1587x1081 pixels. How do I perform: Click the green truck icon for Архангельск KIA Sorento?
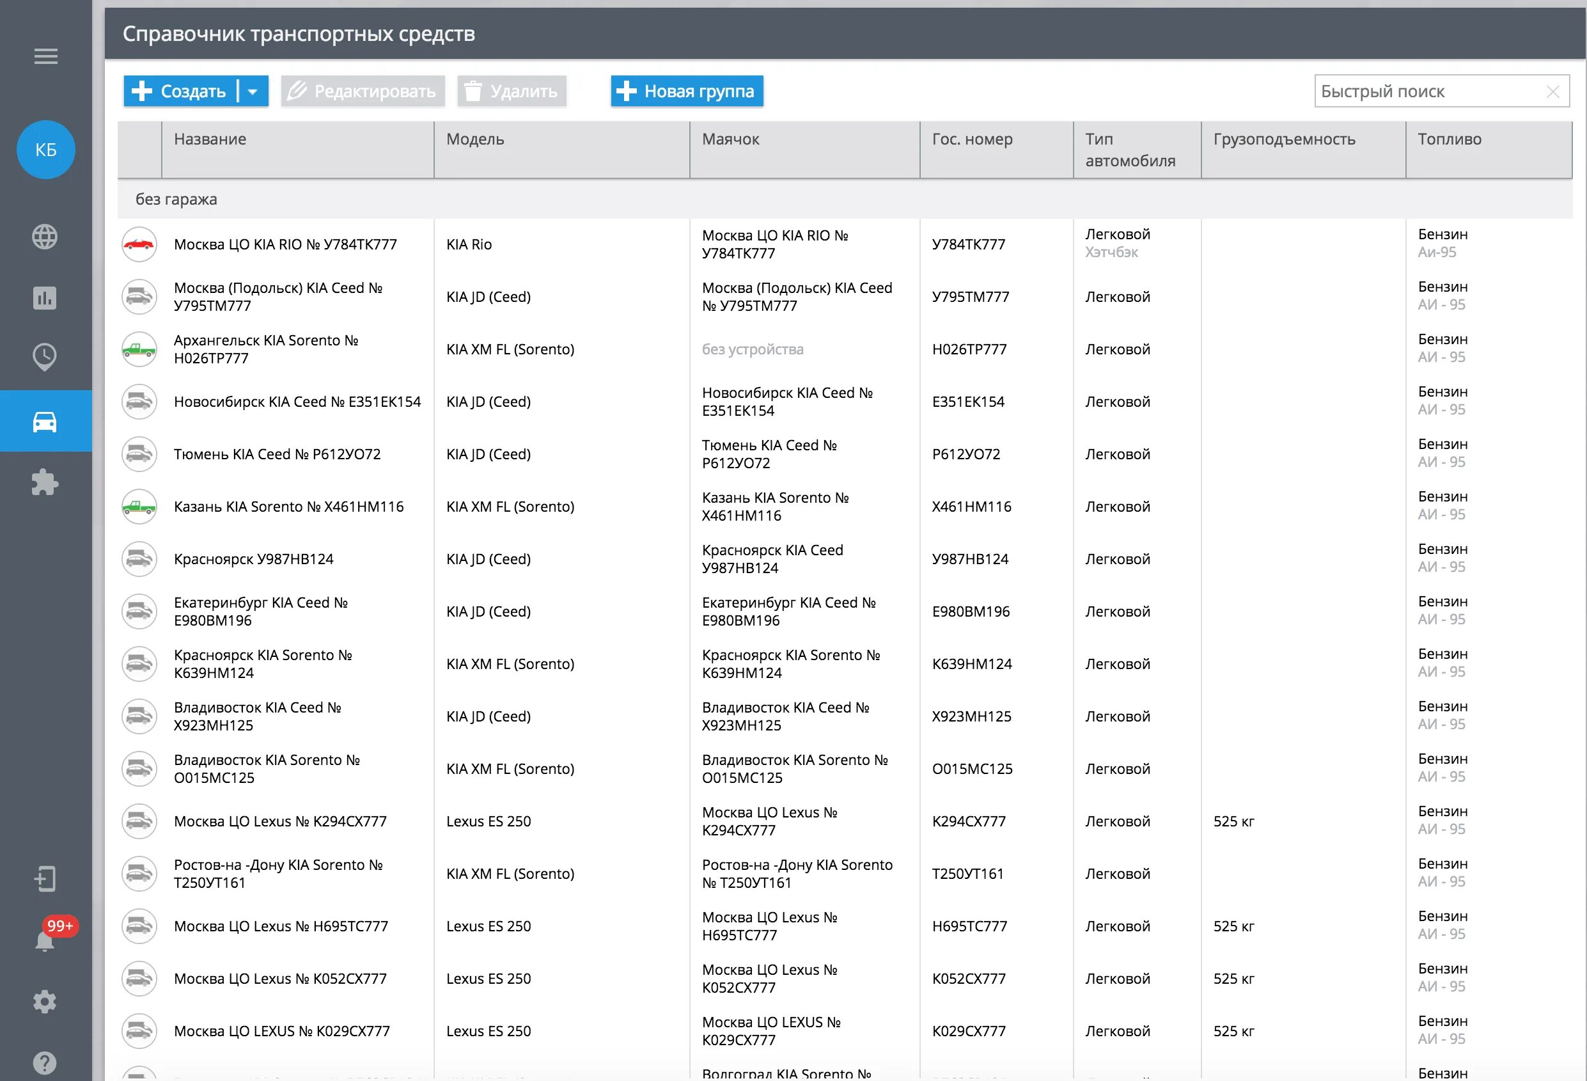[139, 349]
